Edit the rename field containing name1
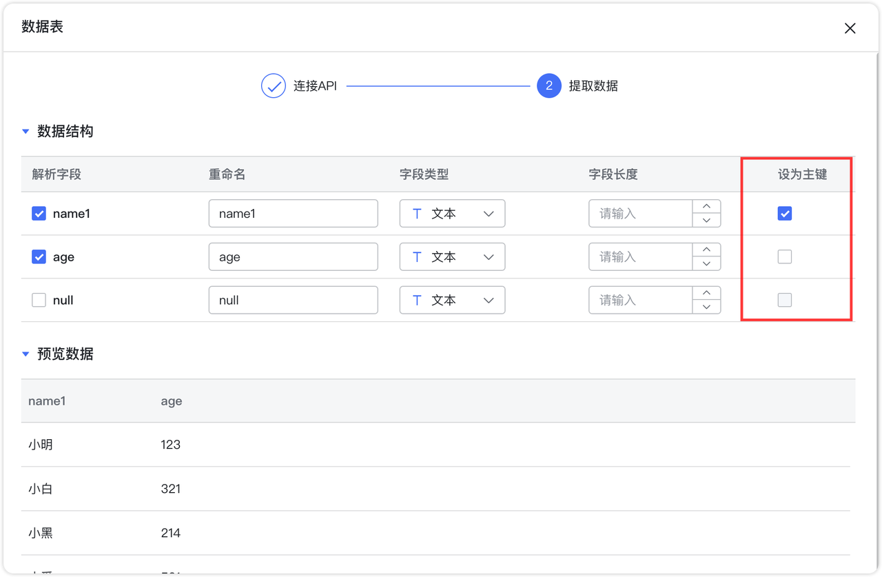 [294, 214]
